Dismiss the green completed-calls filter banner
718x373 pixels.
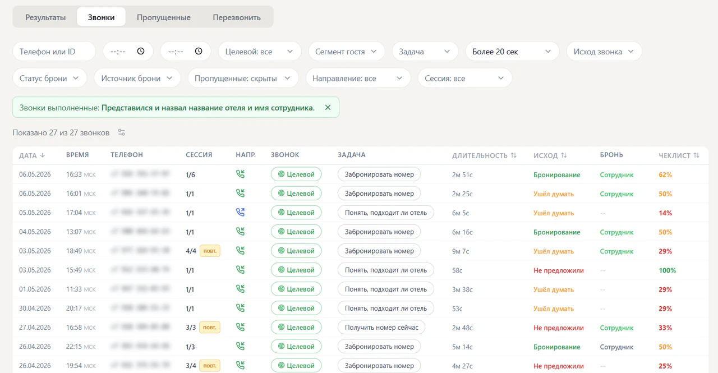328,108
